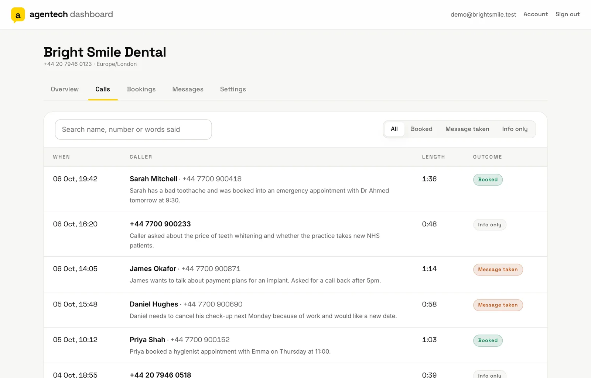
Task: Open Daniel Hughes' call entry
Action: pos(295,310)
